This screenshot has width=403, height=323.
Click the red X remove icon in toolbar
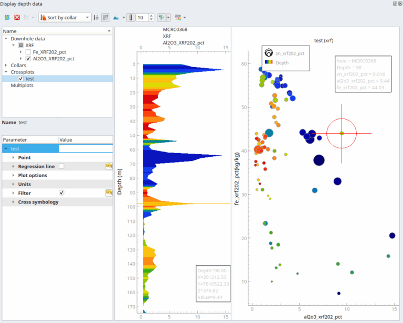(x=17, y=17)
